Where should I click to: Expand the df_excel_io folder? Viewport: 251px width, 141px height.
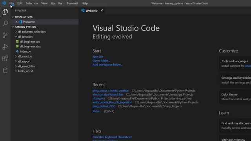[16, 56]
